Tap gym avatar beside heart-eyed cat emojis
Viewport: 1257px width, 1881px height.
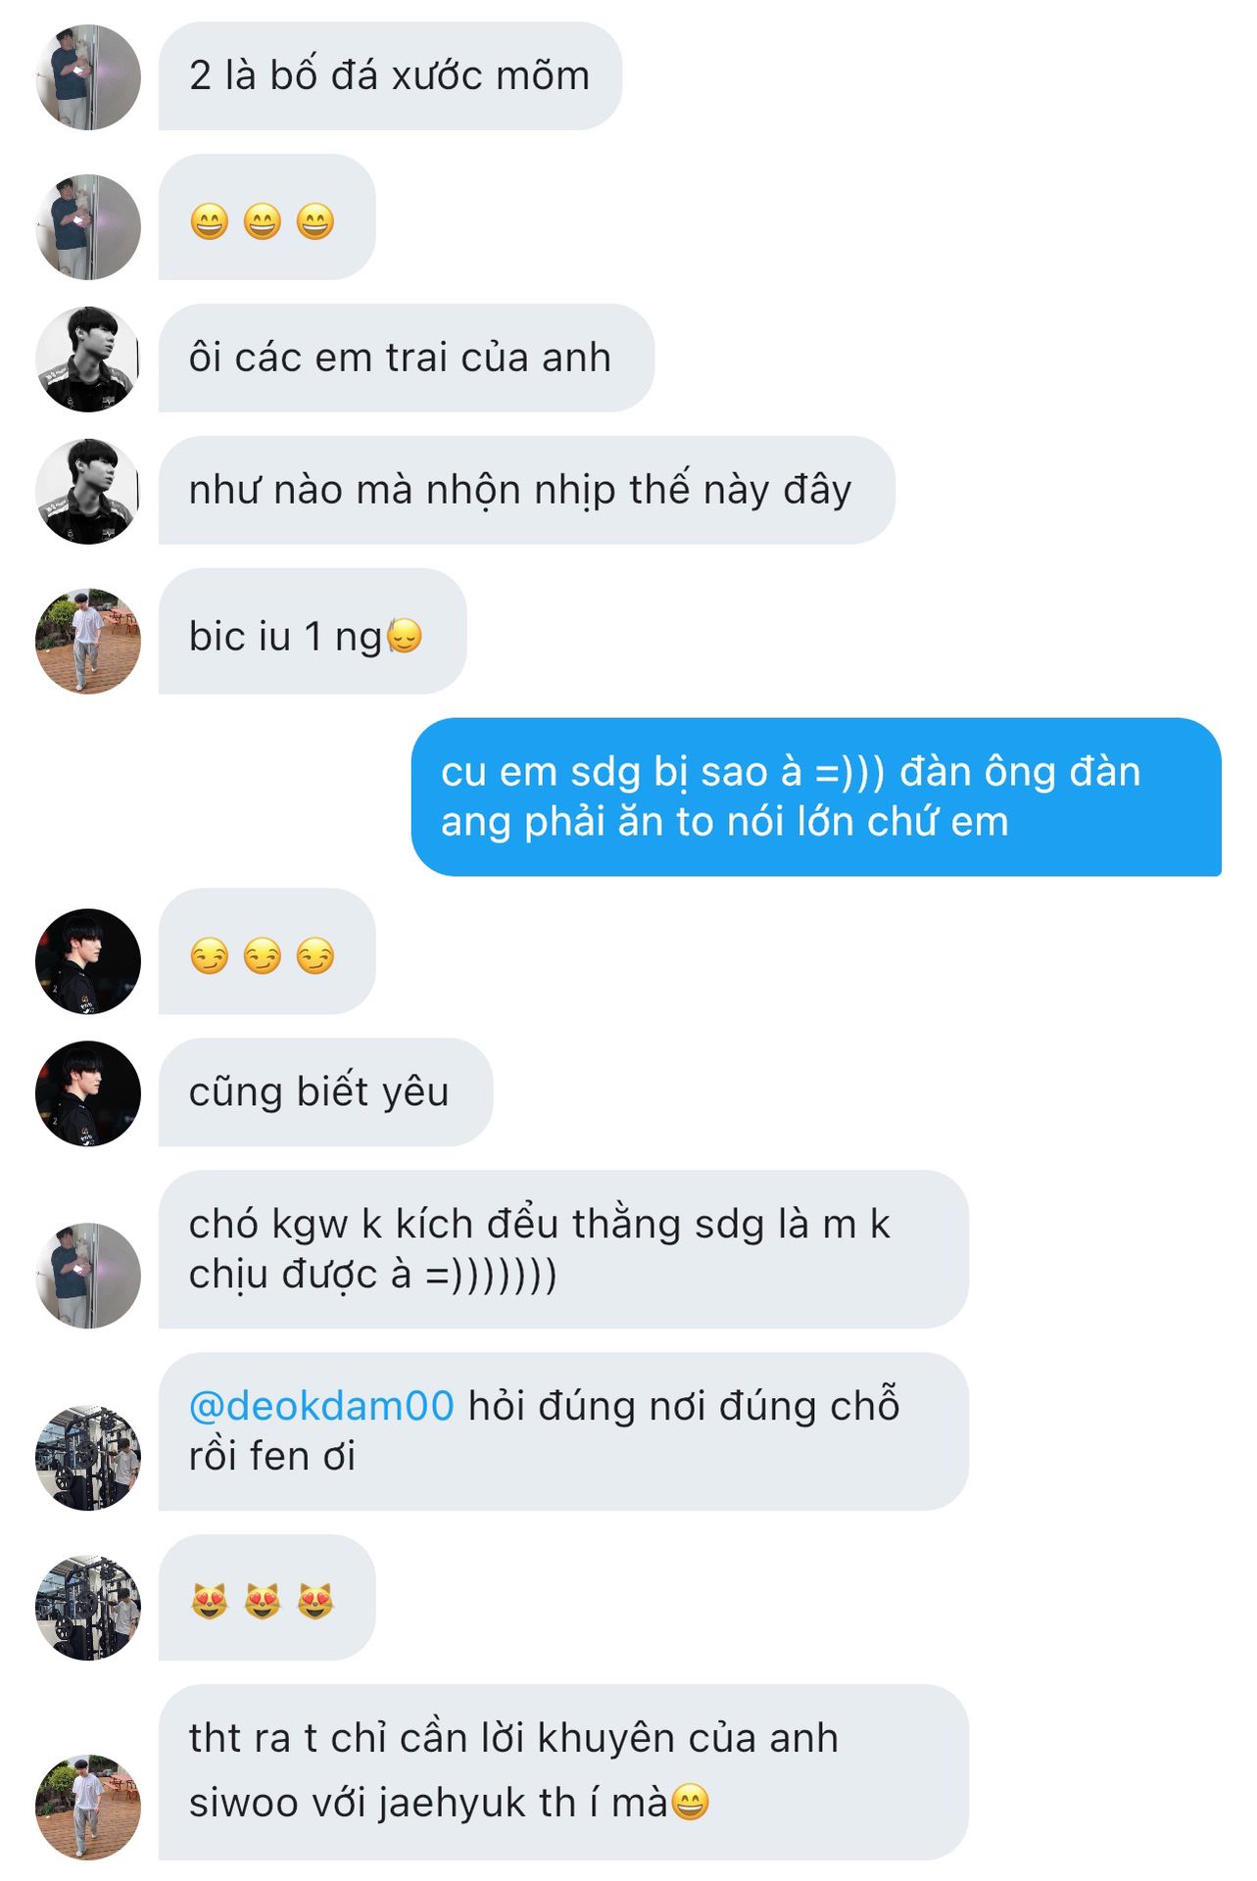(88, 1608)
